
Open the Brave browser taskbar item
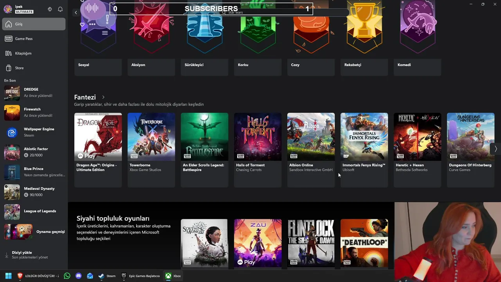coord(38,276)
